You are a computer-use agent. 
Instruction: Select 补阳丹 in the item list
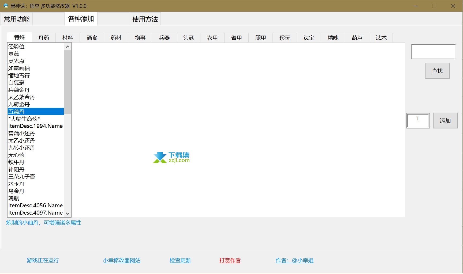[36, 169]
